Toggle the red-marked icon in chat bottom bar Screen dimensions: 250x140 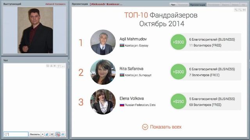[x=58, y=135]
